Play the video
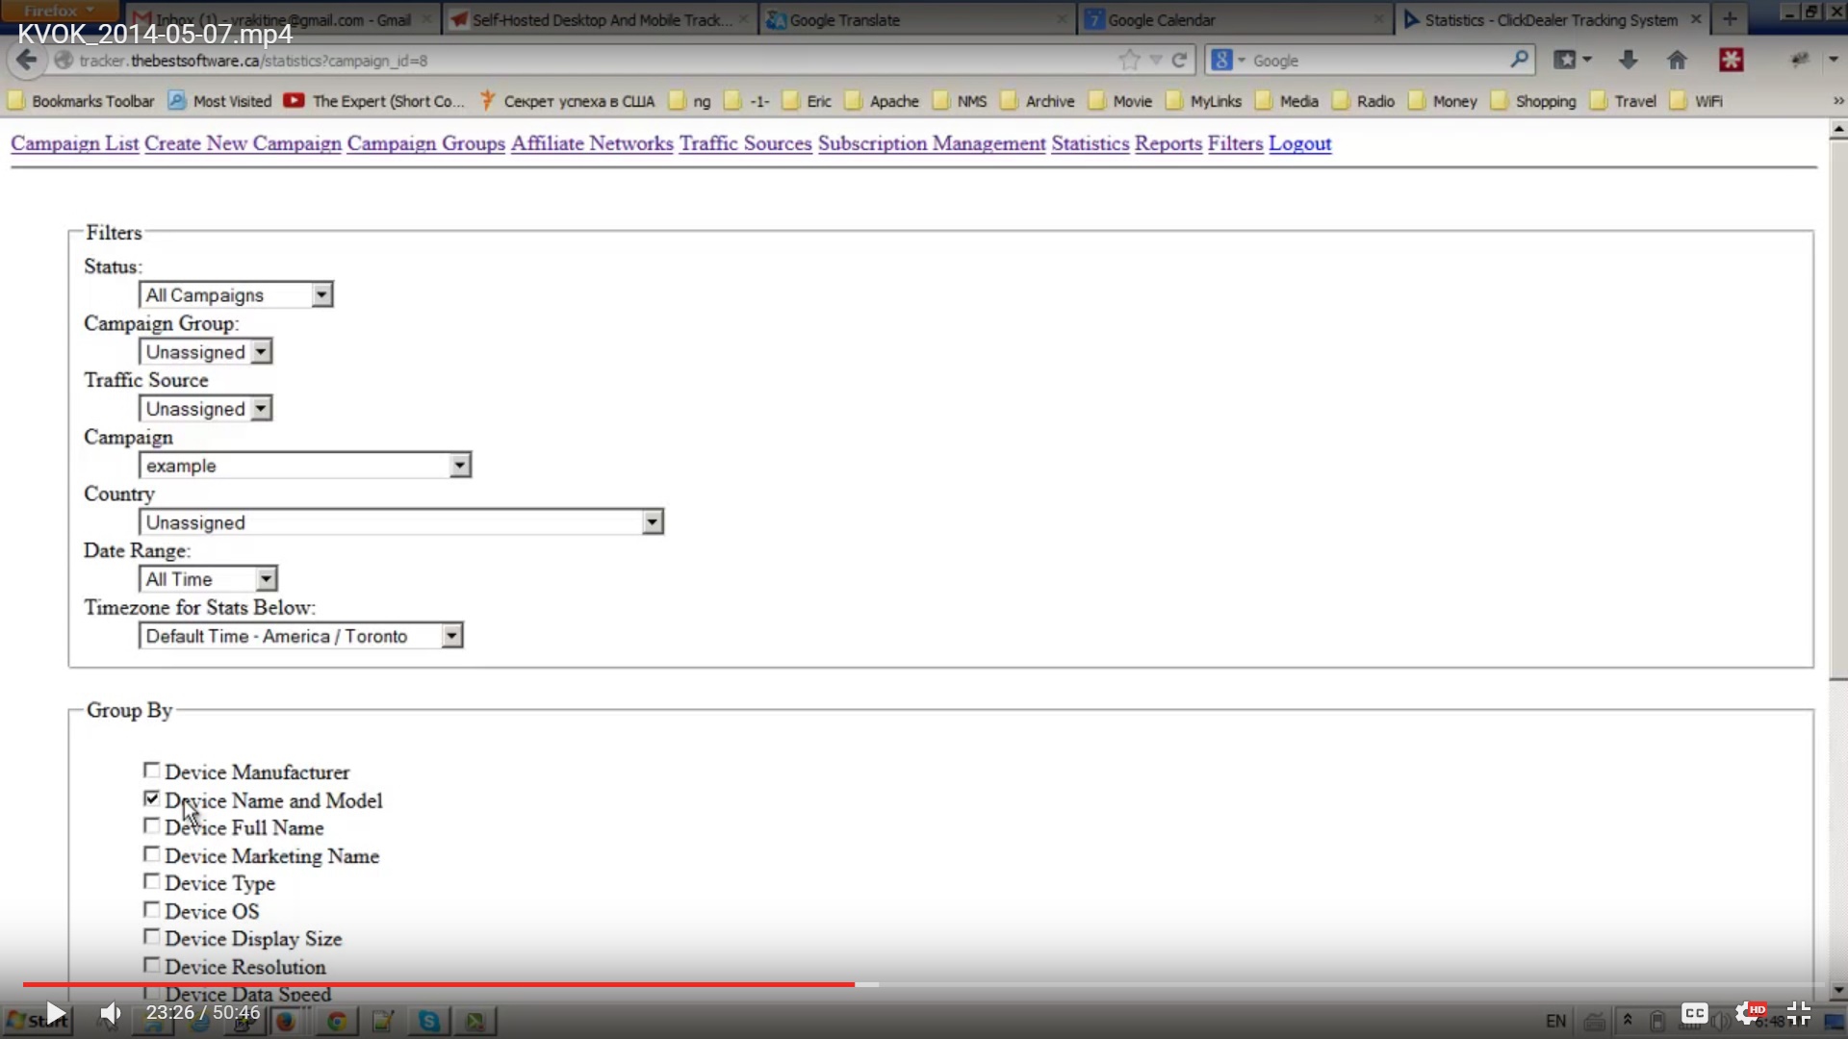 [x=56, y=1013]
